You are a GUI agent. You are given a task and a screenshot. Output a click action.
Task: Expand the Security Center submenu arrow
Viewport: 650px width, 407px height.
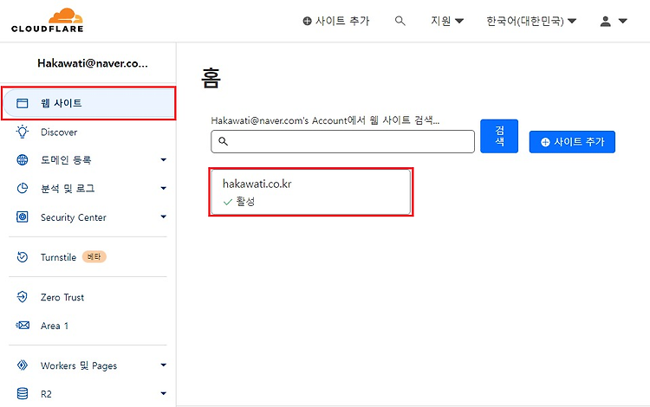pos(163,217)
